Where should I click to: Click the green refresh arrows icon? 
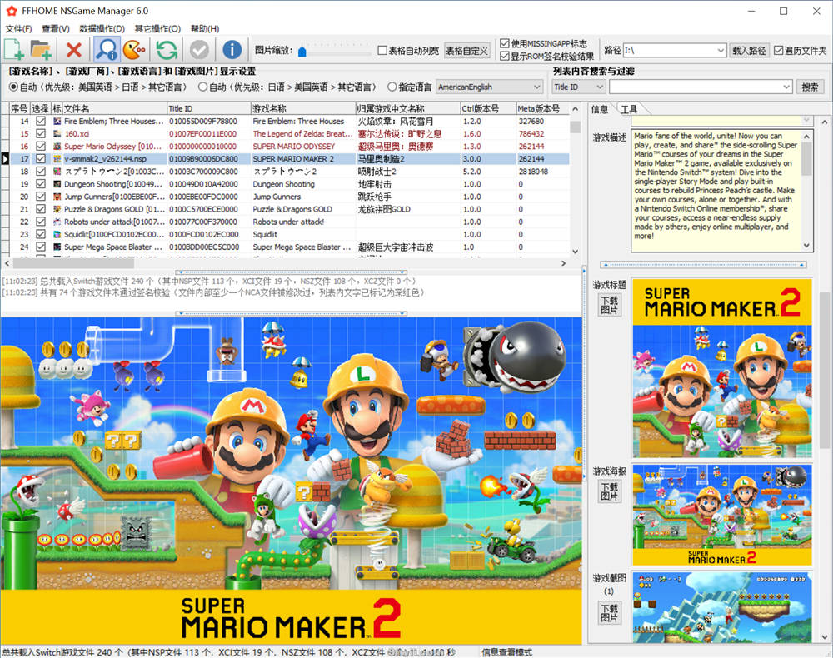[x=167, y=50]
